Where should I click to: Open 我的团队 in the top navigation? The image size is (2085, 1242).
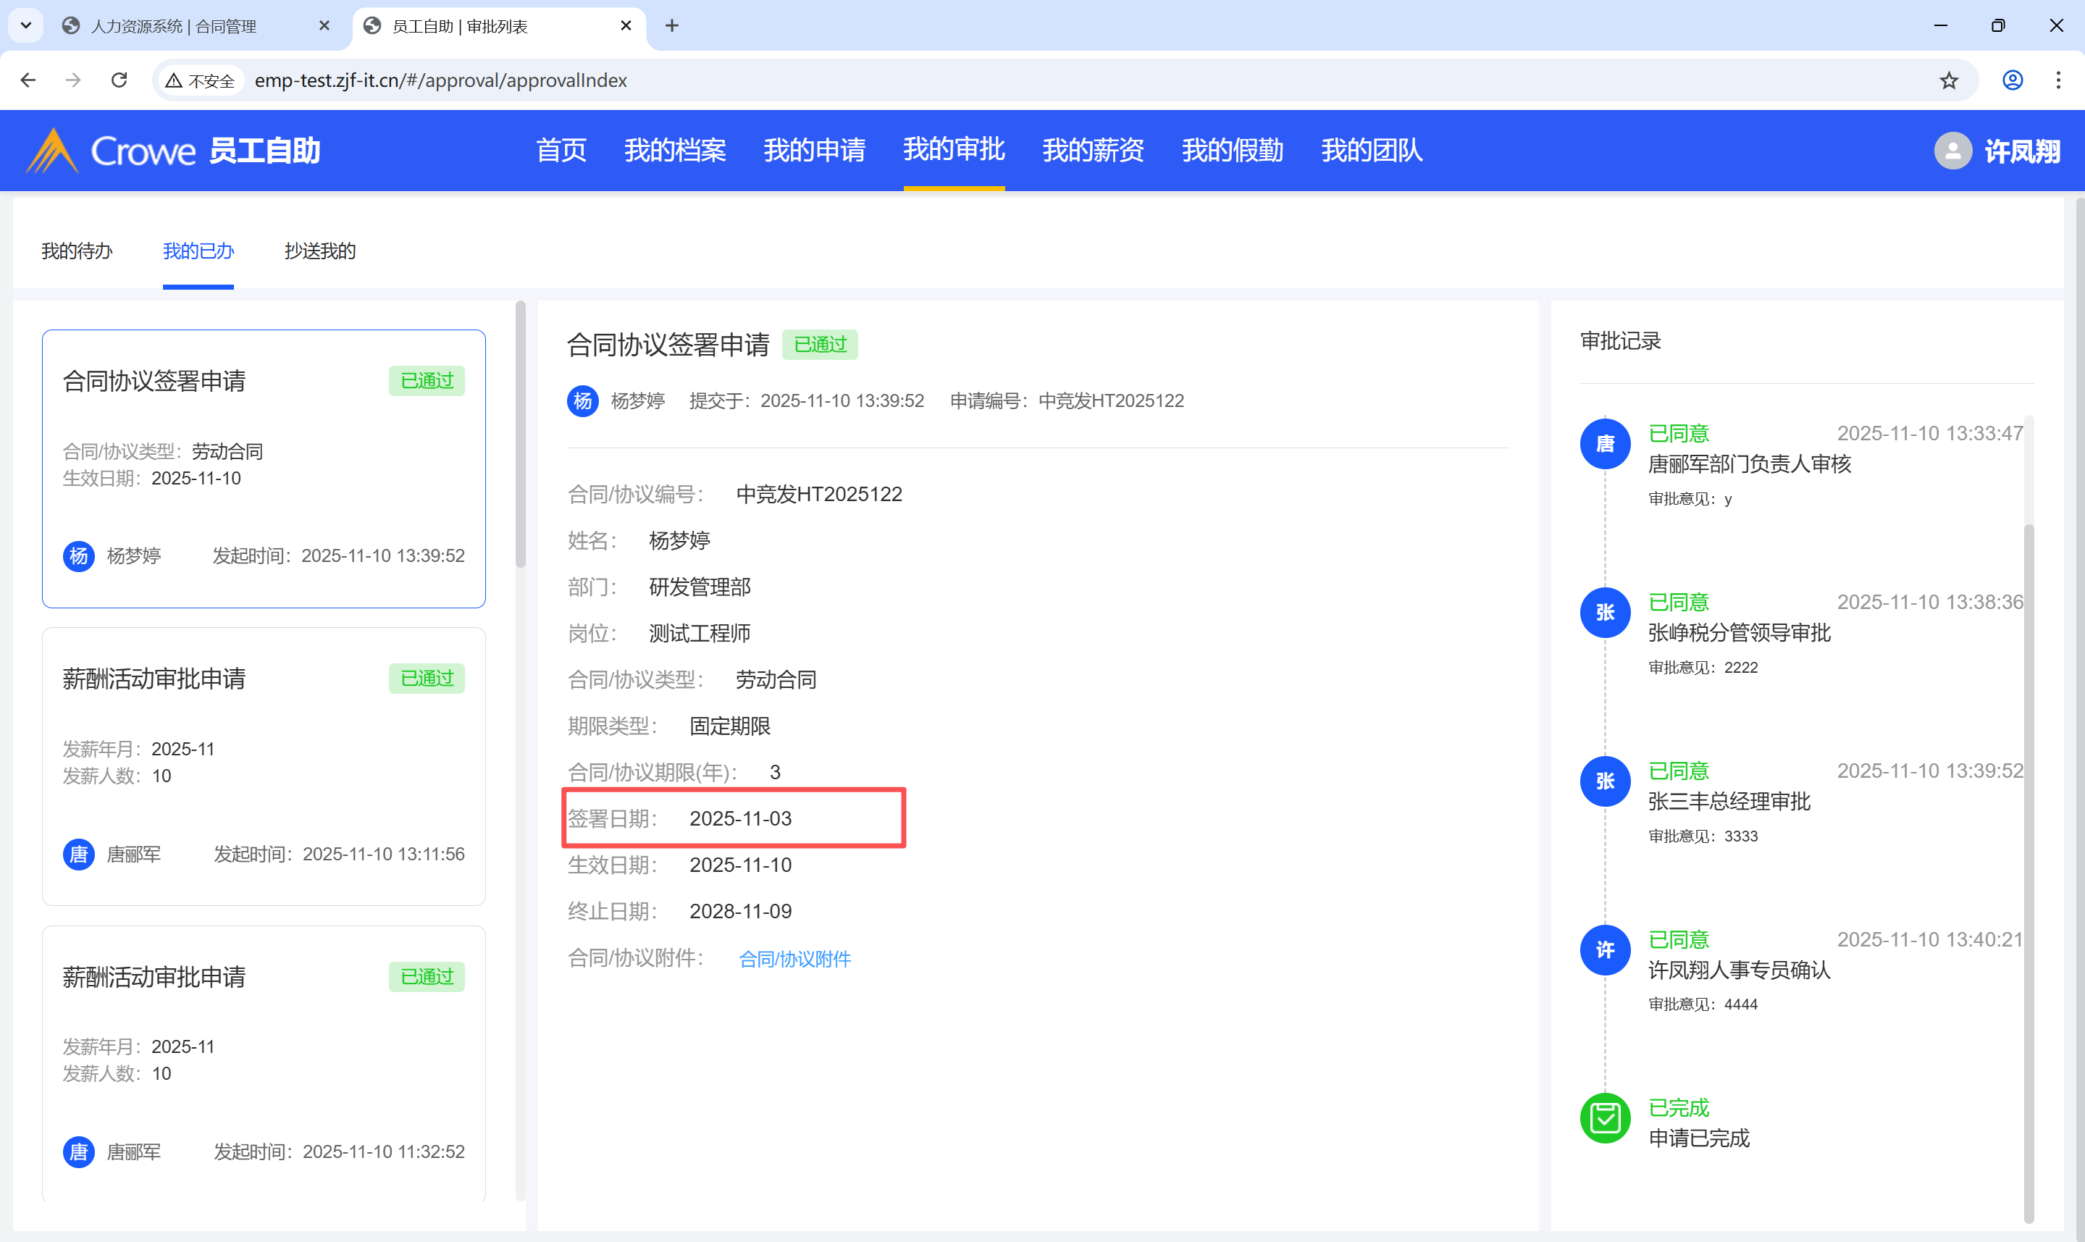[x=1372, y=151]
